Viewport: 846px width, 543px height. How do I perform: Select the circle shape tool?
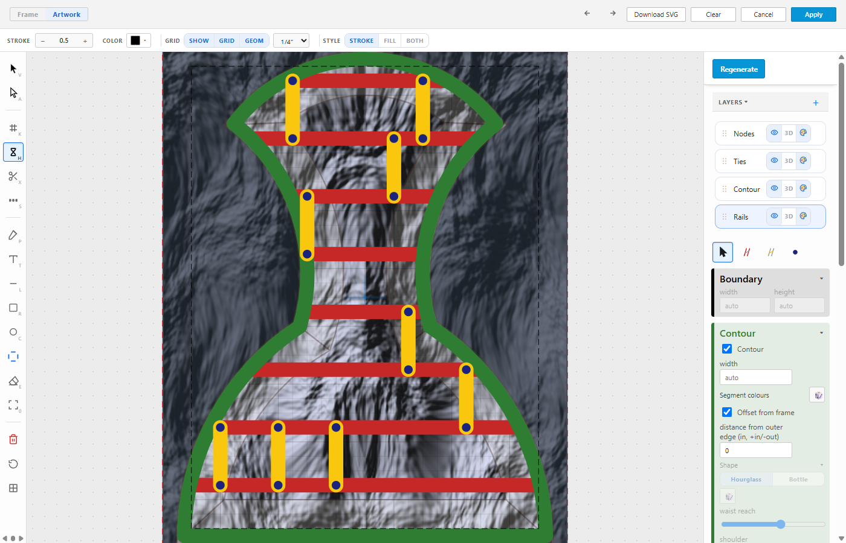pos(13,332)
